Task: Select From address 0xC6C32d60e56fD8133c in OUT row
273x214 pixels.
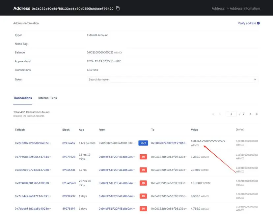Action: tap(117, 143)
